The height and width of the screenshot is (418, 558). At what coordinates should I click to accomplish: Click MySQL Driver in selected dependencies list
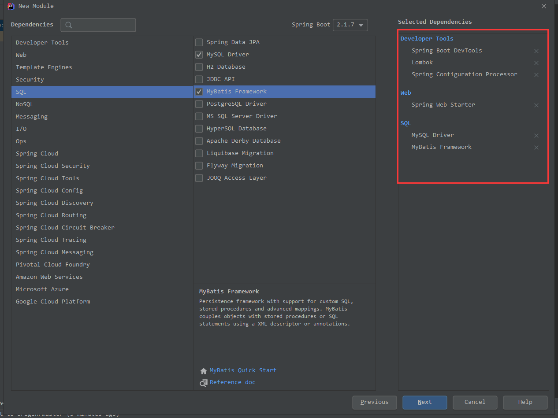click(432, 135)
